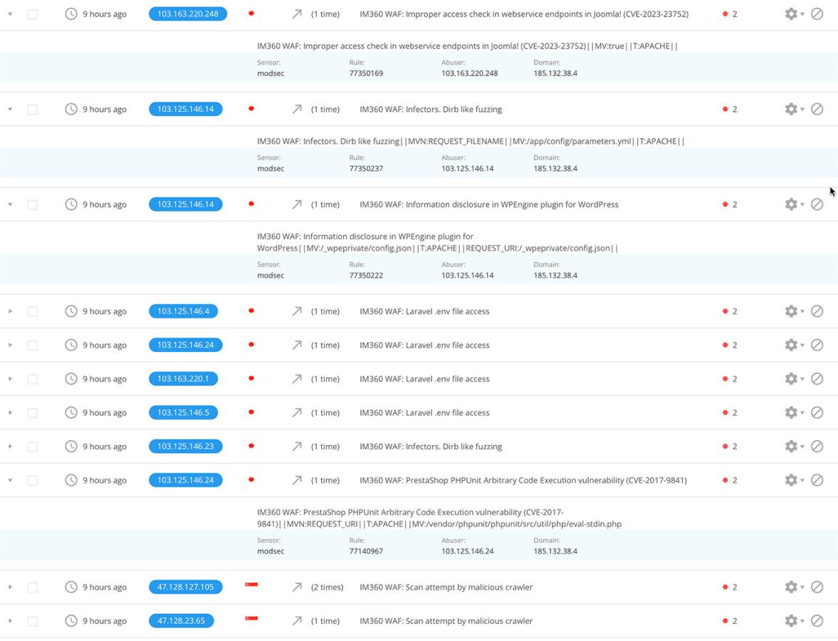This screenshot has width=838, height=641.
Task: Select checkbox for 103.125.146.4 Laravel row
Action: coord(33,311)
